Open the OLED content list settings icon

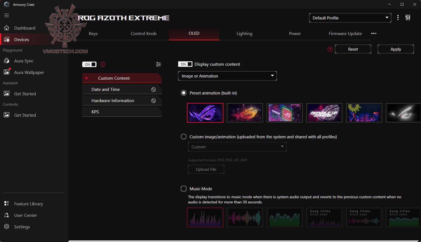click(158, 64)
